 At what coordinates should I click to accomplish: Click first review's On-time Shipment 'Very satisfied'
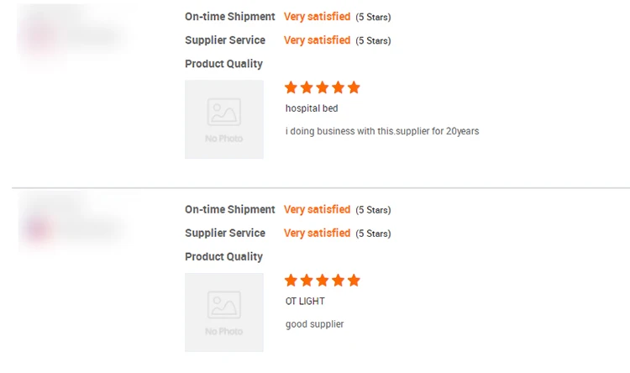317,17
